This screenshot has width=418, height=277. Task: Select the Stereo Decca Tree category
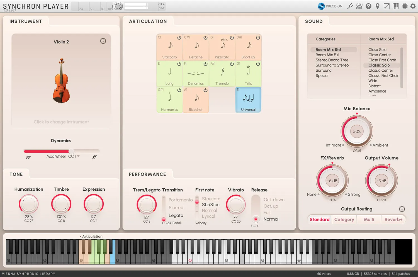point(332,60)
